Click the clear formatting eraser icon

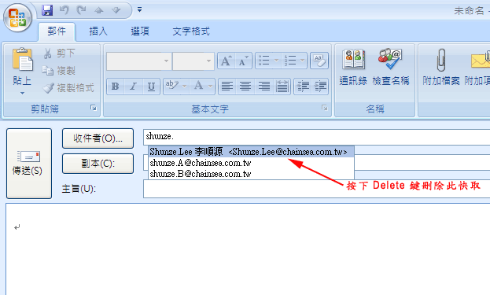[x=319, y=61]
